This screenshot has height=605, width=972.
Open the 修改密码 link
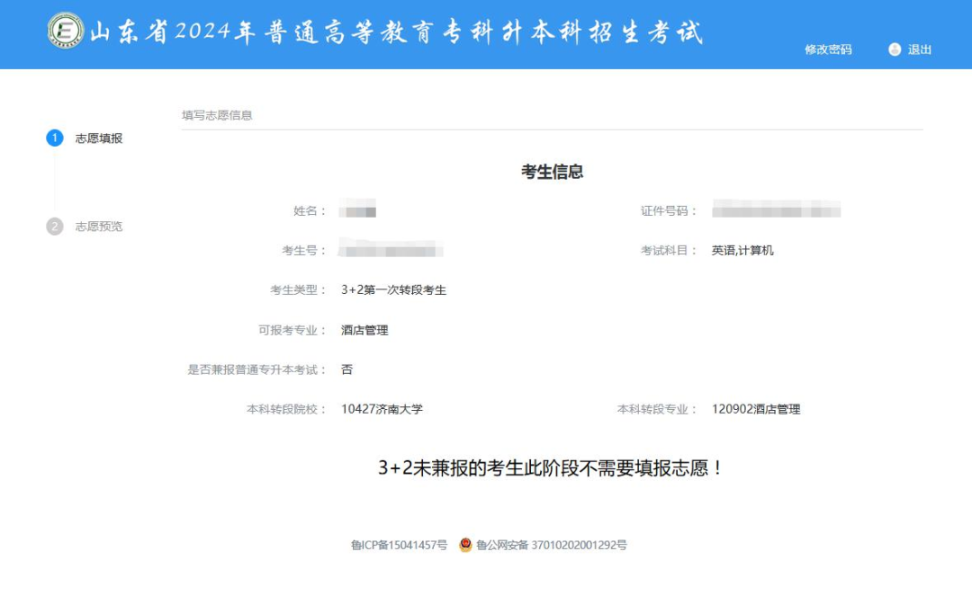[827, 49]
